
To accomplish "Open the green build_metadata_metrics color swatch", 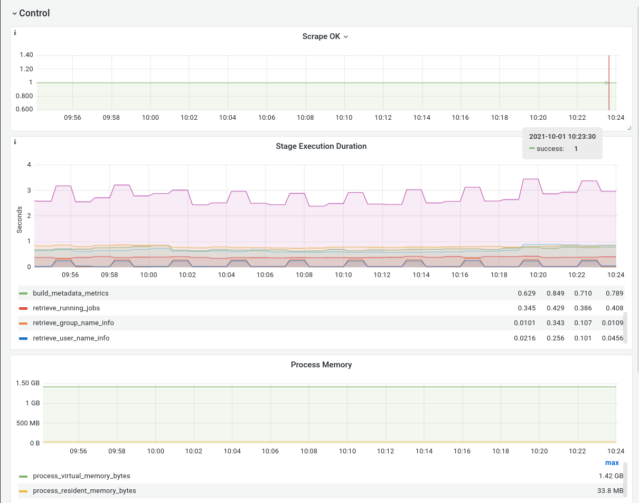I will coord(23,293).
